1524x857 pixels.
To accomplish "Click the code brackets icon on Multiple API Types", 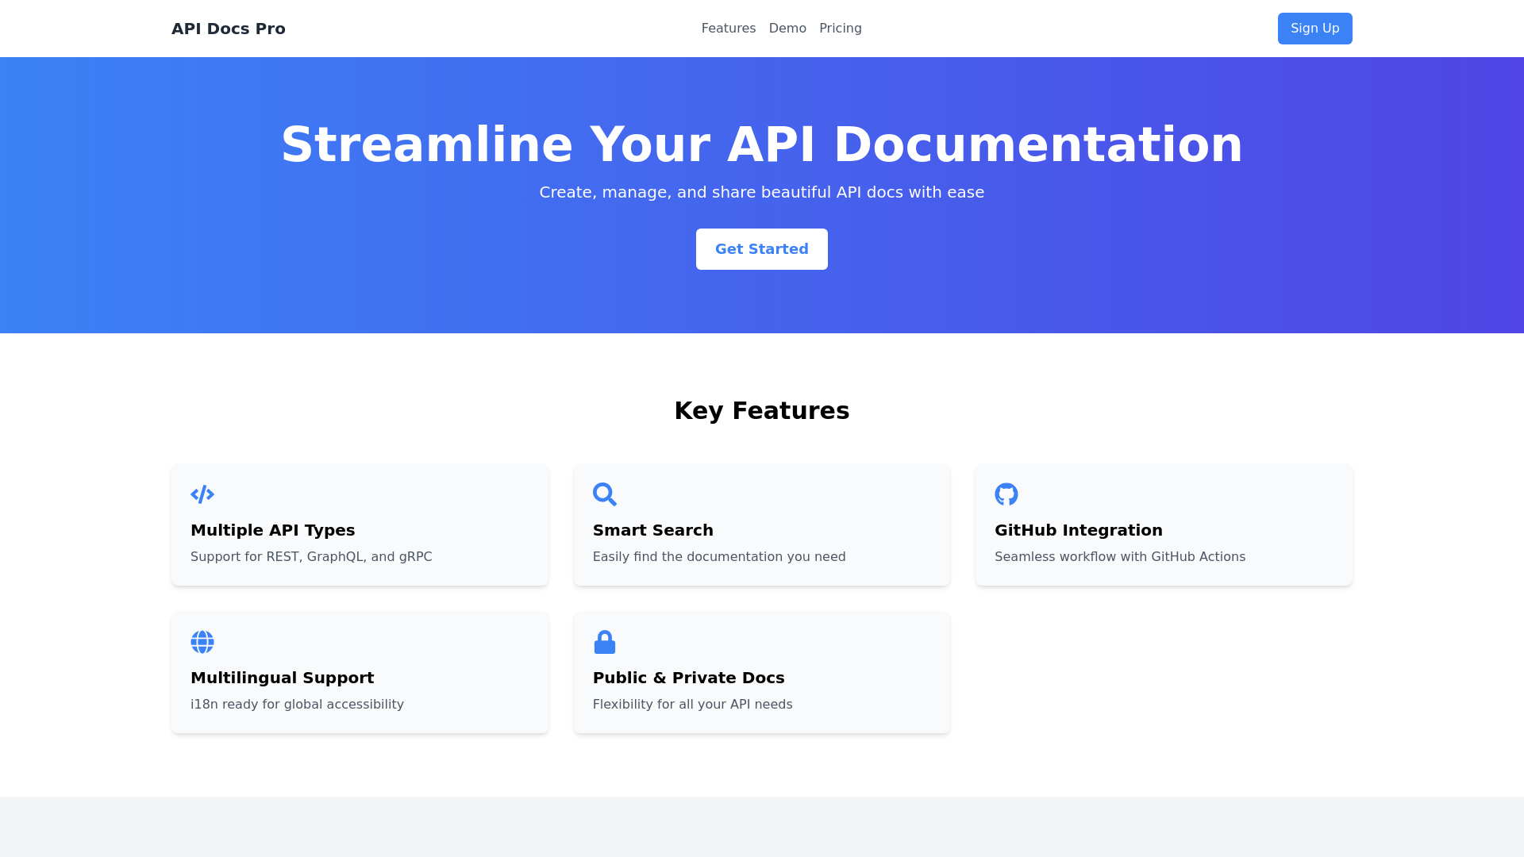I will 202,494.
